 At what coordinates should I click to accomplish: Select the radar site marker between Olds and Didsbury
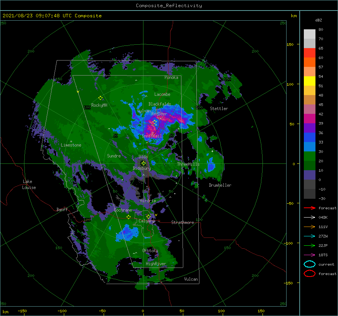pos(143,163)
